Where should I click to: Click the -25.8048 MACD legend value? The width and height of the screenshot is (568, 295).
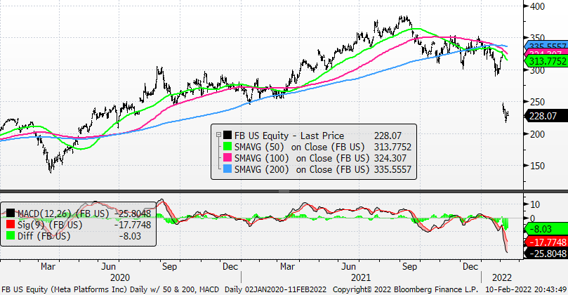tap(133, 214)
